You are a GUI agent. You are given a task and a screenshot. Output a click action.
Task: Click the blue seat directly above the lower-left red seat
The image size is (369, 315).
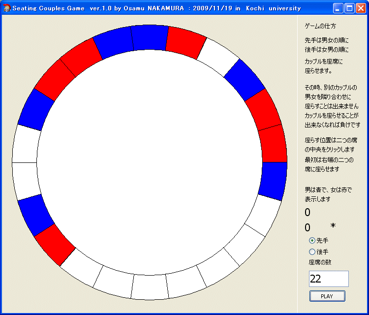[x=36, y=214]
